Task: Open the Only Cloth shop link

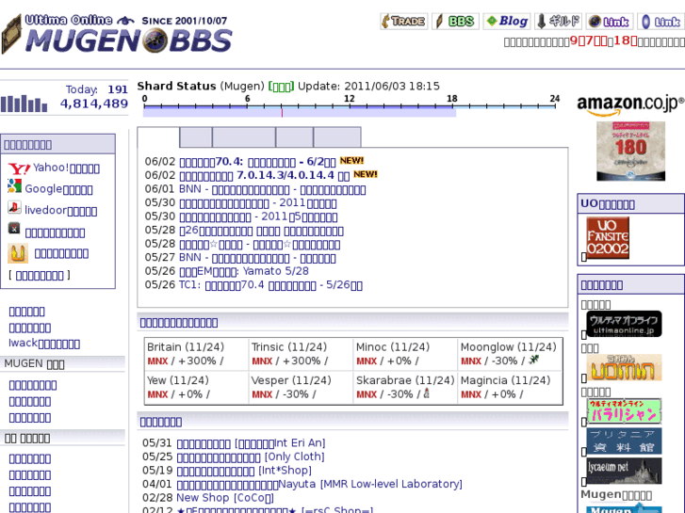Action: 251,457
